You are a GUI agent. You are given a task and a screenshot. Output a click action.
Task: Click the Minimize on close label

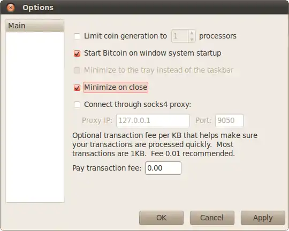pyautogui.click(x=116, y=87)
